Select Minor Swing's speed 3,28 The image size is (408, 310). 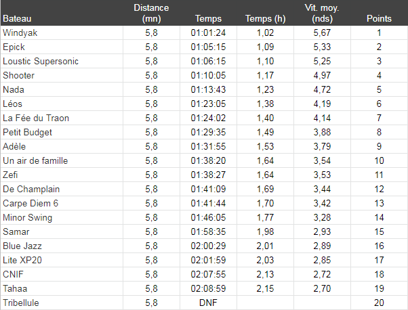pyautogui.click(x=322, y=217)
